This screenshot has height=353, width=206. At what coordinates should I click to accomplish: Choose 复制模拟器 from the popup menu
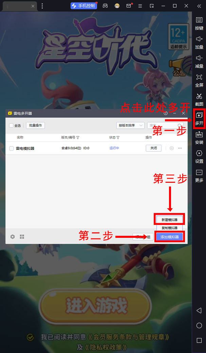[170, 228]
